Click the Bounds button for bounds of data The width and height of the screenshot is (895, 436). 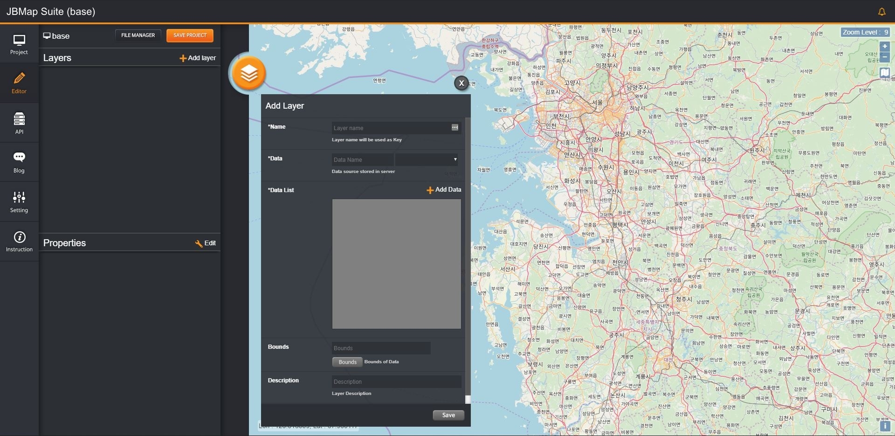tap(347, 362)
